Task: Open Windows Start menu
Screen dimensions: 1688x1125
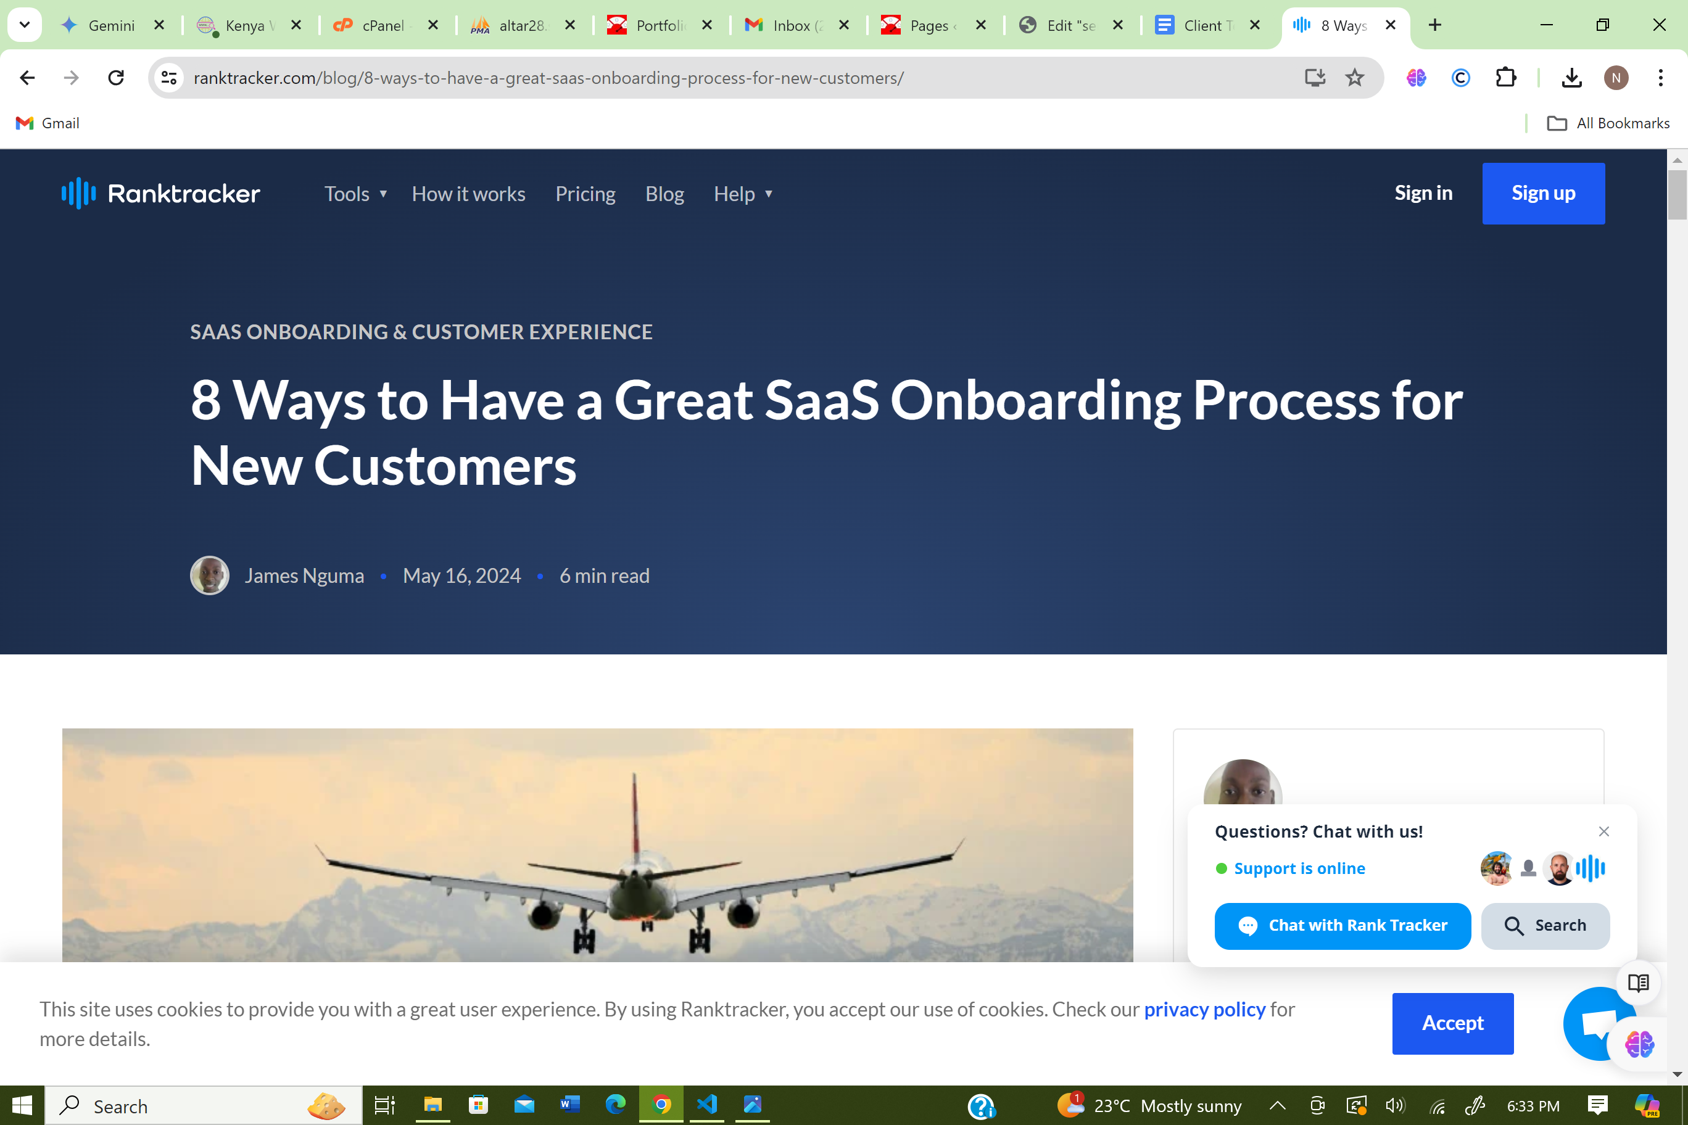Action: click(22, 1106)
